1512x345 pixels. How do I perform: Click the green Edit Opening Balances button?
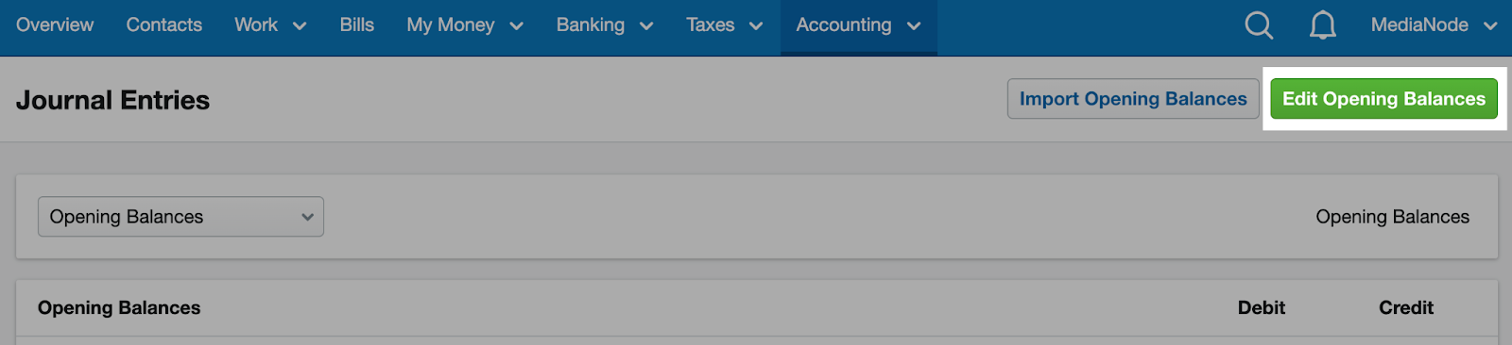1383,99
